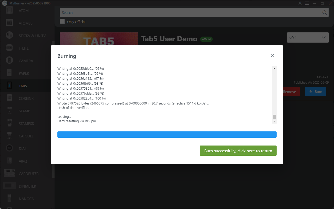Select the ATOMS3 device icon

[x=9, y=23]
